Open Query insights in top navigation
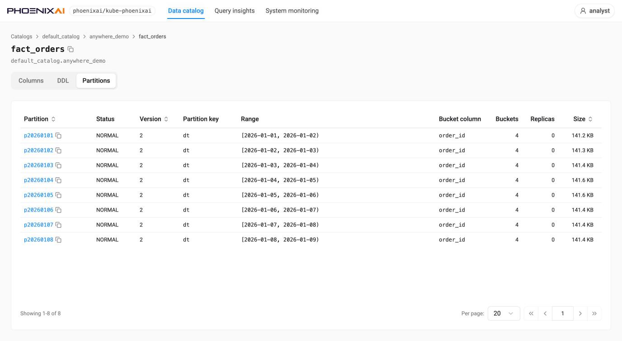The width and height of the screenshot is (622, 341). click(235, 11)
